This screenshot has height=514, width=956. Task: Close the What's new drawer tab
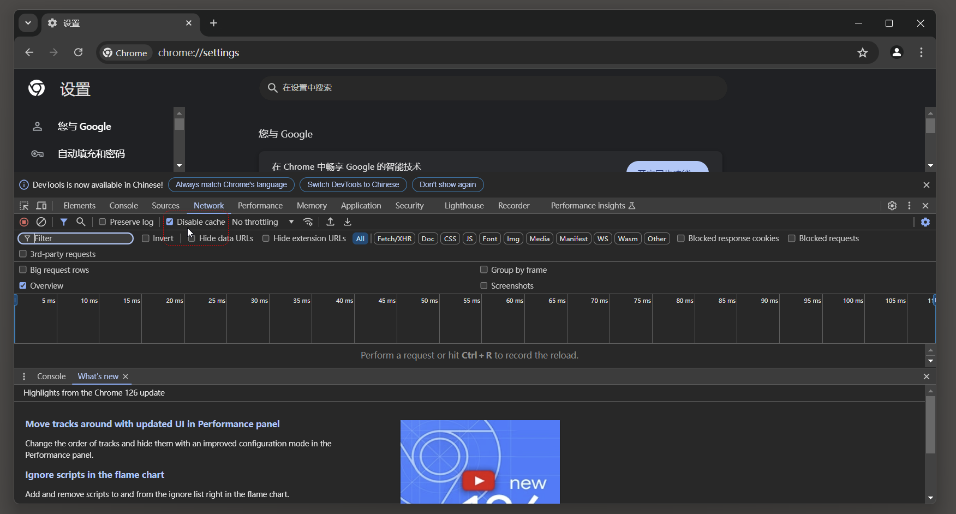click(126, 376)
